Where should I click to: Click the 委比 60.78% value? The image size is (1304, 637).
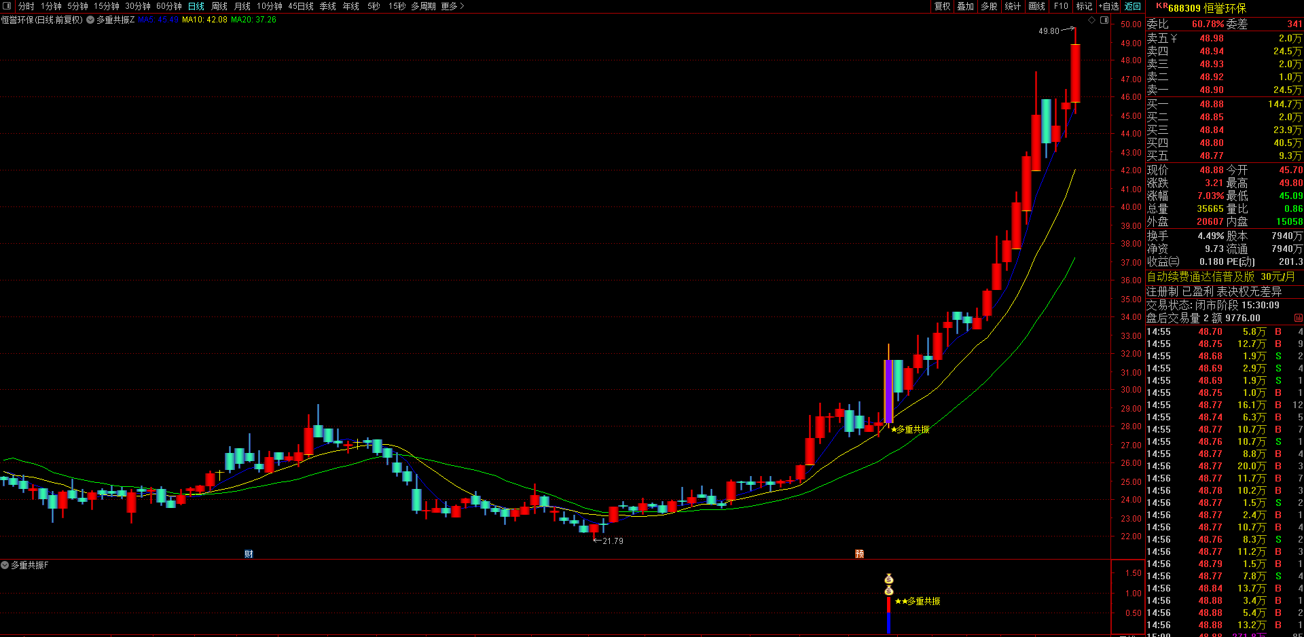coord(1208,24)
